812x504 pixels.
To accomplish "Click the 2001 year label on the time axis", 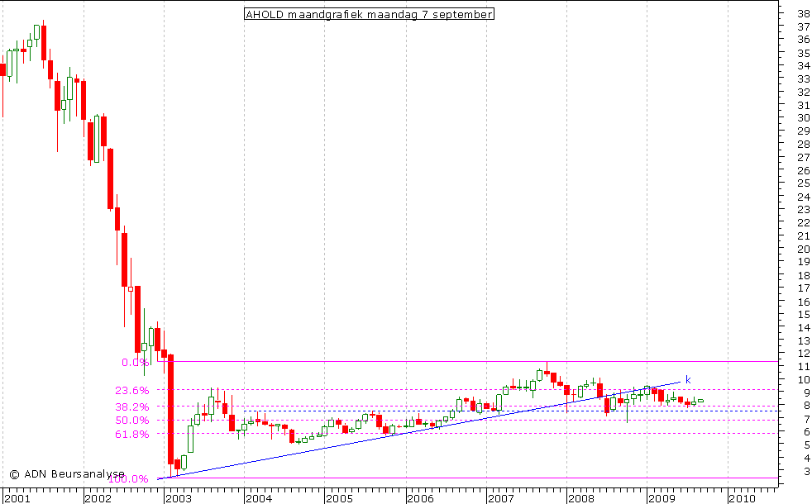I will [17, 498].
